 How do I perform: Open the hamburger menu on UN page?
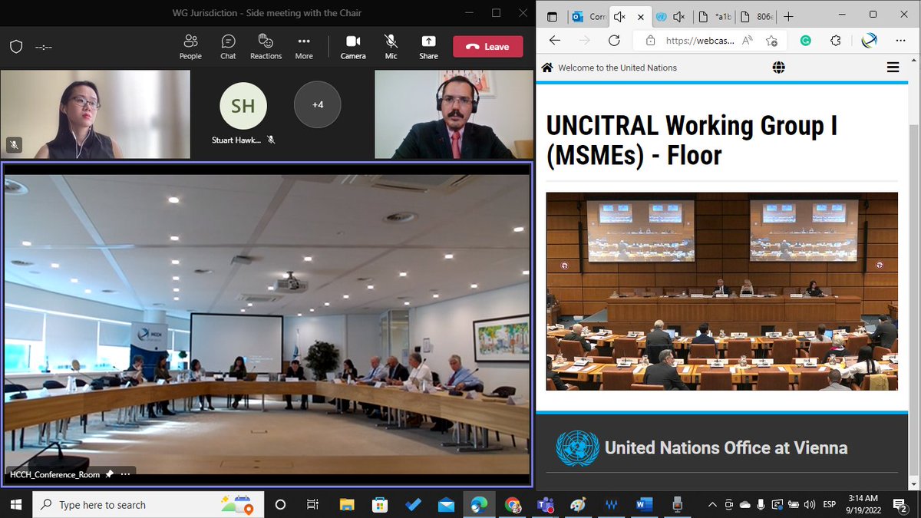tap(893, 68)
